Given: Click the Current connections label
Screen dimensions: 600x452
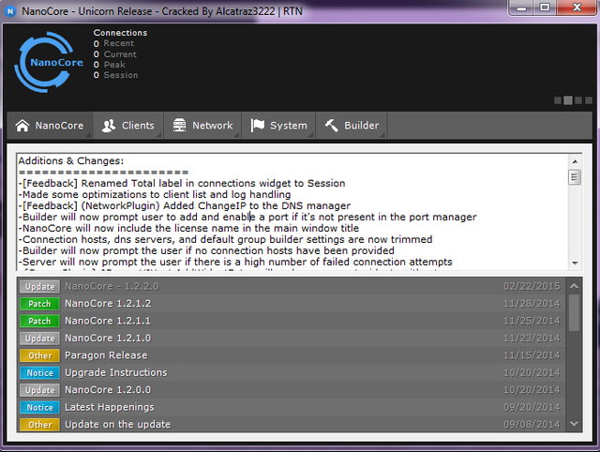Looking at the screenshot, I should (x=120, y=54).
